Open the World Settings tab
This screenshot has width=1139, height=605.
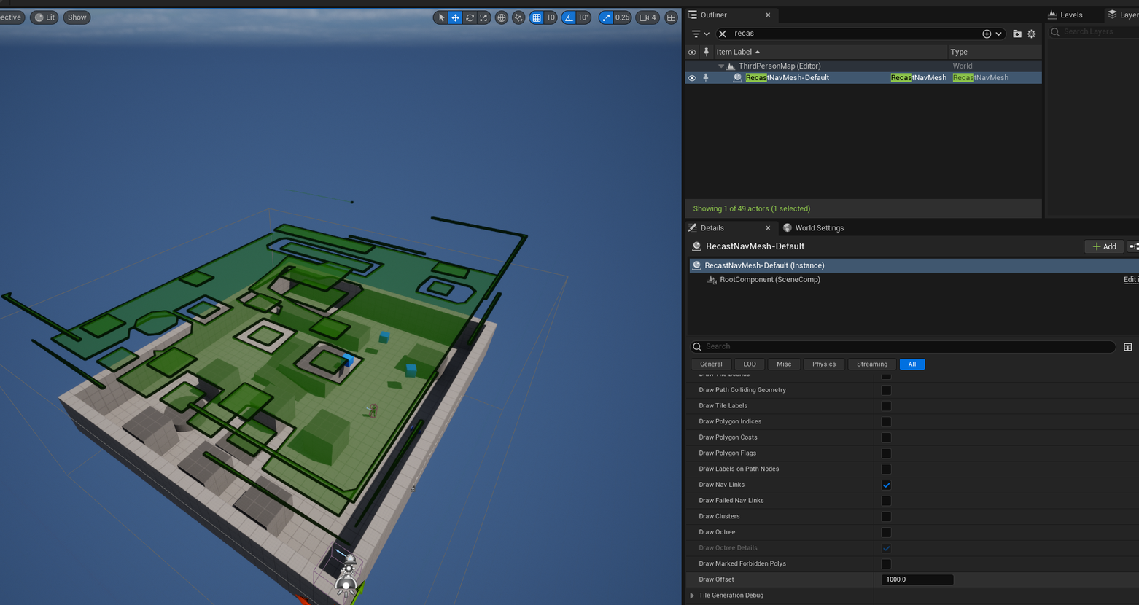[x=813, y=227]
